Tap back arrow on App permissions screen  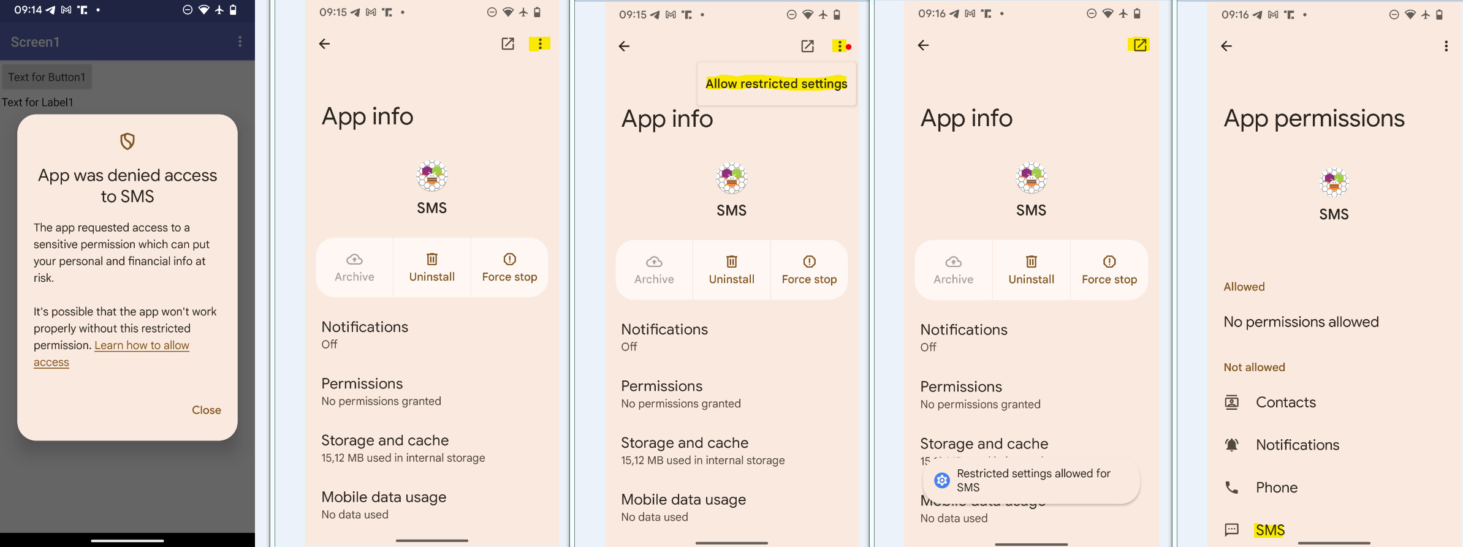(1226, 46)
